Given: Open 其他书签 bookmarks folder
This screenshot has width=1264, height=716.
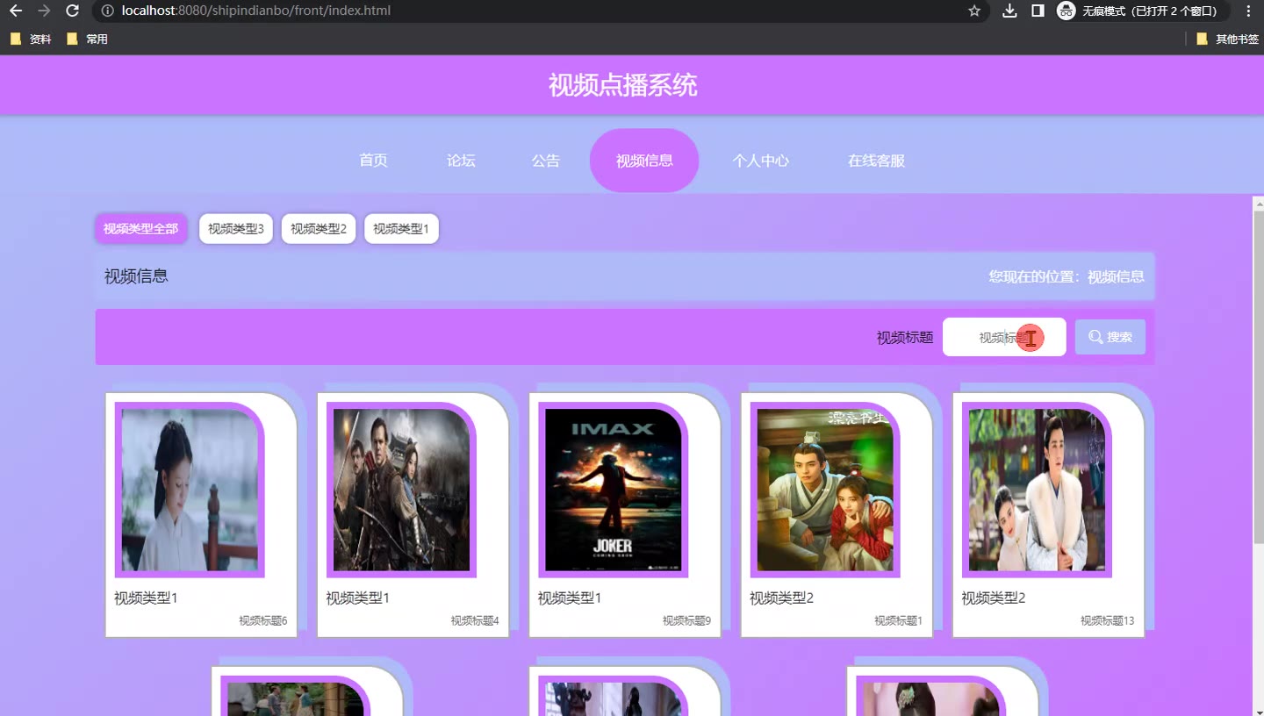Looking at the screenshot, I should [x=1227, y=39].
